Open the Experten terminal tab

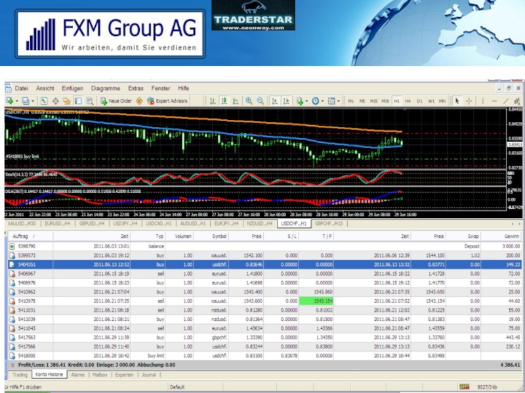(124, 375)
